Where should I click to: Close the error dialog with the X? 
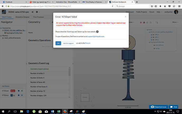(x=126, y=17)
